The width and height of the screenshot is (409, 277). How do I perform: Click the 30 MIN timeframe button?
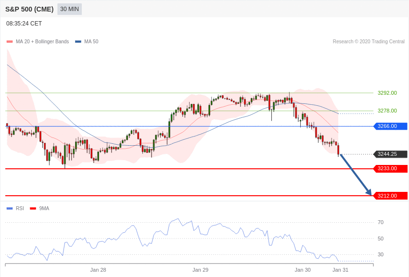coord(69,9)
